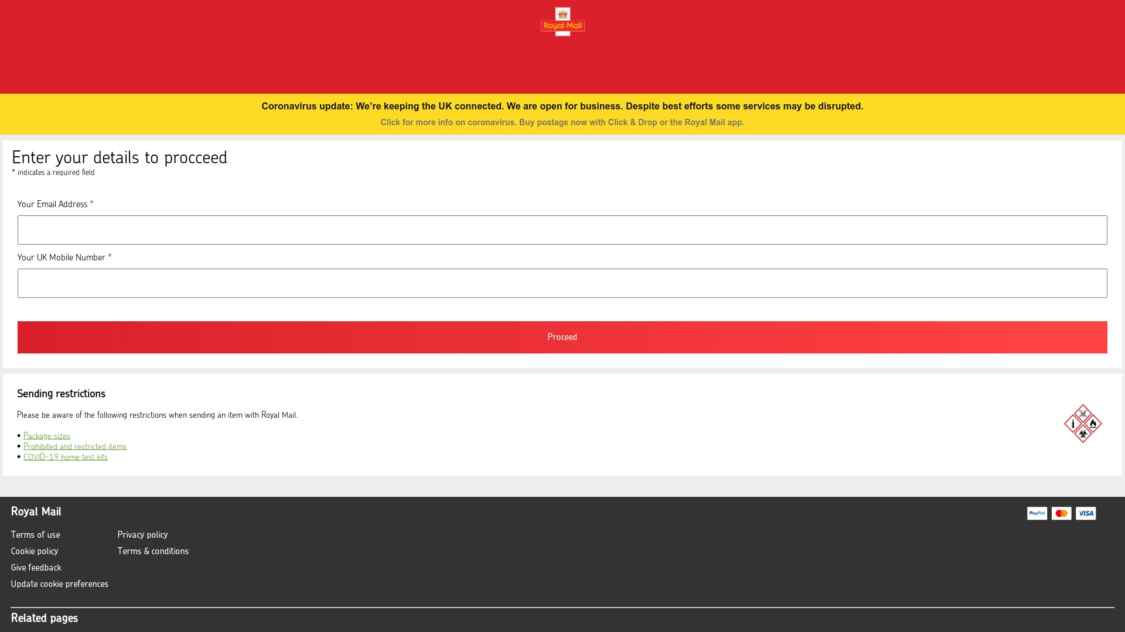Image resolution: width=1125 pixels, height=632 pixels.
Task: Click the Mastercard payment icon in footer
Action: 1061,513
